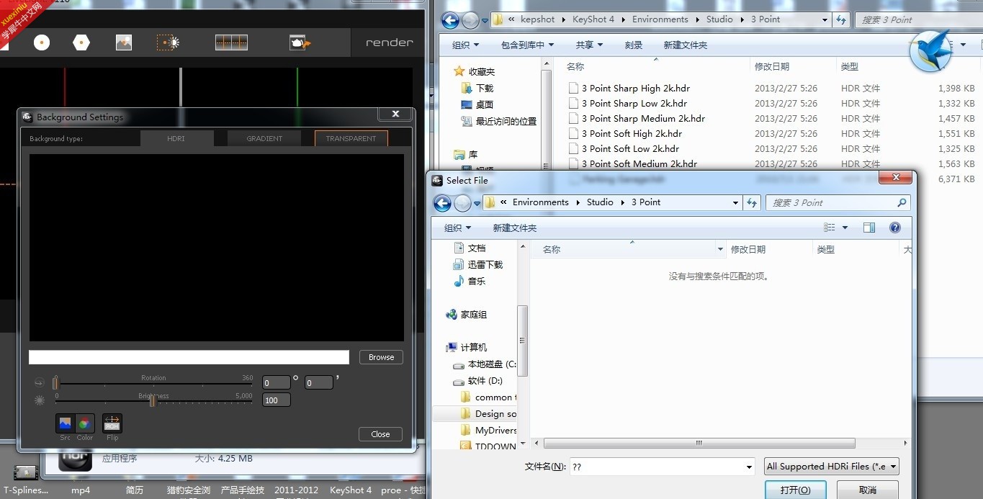983x499 pixels.
Task: Click 打开(O) button in Select File
Action: point(795,490)
